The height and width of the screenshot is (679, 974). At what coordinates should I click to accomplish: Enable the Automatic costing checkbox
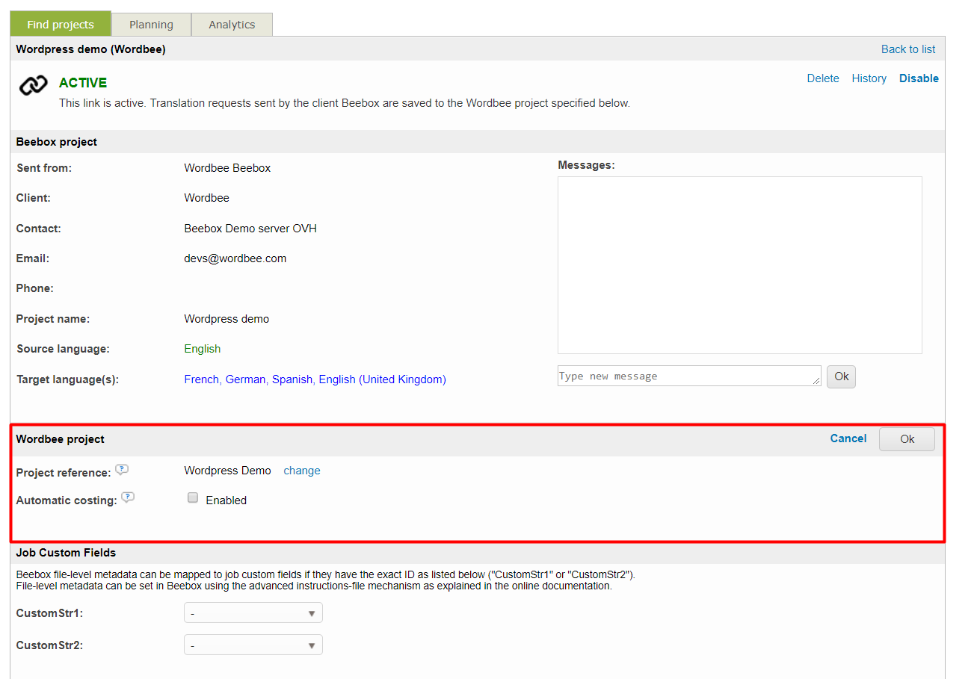(x=193, y=498)
